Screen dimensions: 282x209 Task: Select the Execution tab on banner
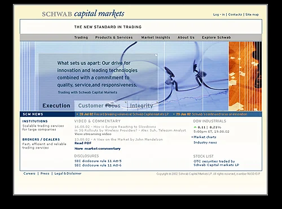pos(56,106)
